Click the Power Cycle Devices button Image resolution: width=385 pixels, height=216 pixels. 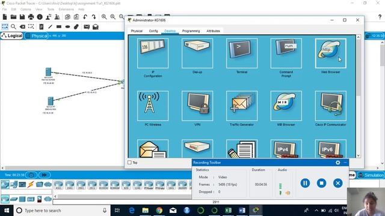pyautogui.click(x=31, y=175)
